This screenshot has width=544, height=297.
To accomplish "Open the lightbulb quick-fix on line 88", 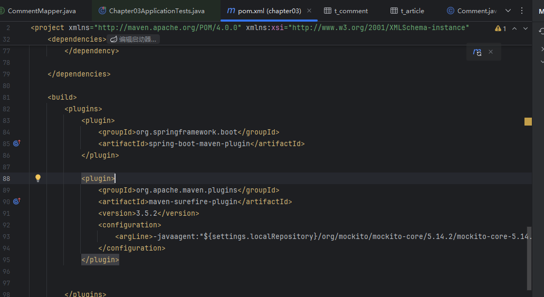I will [38, 178].
